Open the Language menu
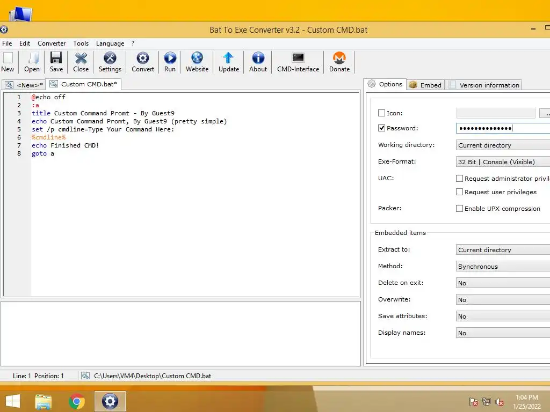This screenshot has width=550, height=412. (x=110, y=43)
